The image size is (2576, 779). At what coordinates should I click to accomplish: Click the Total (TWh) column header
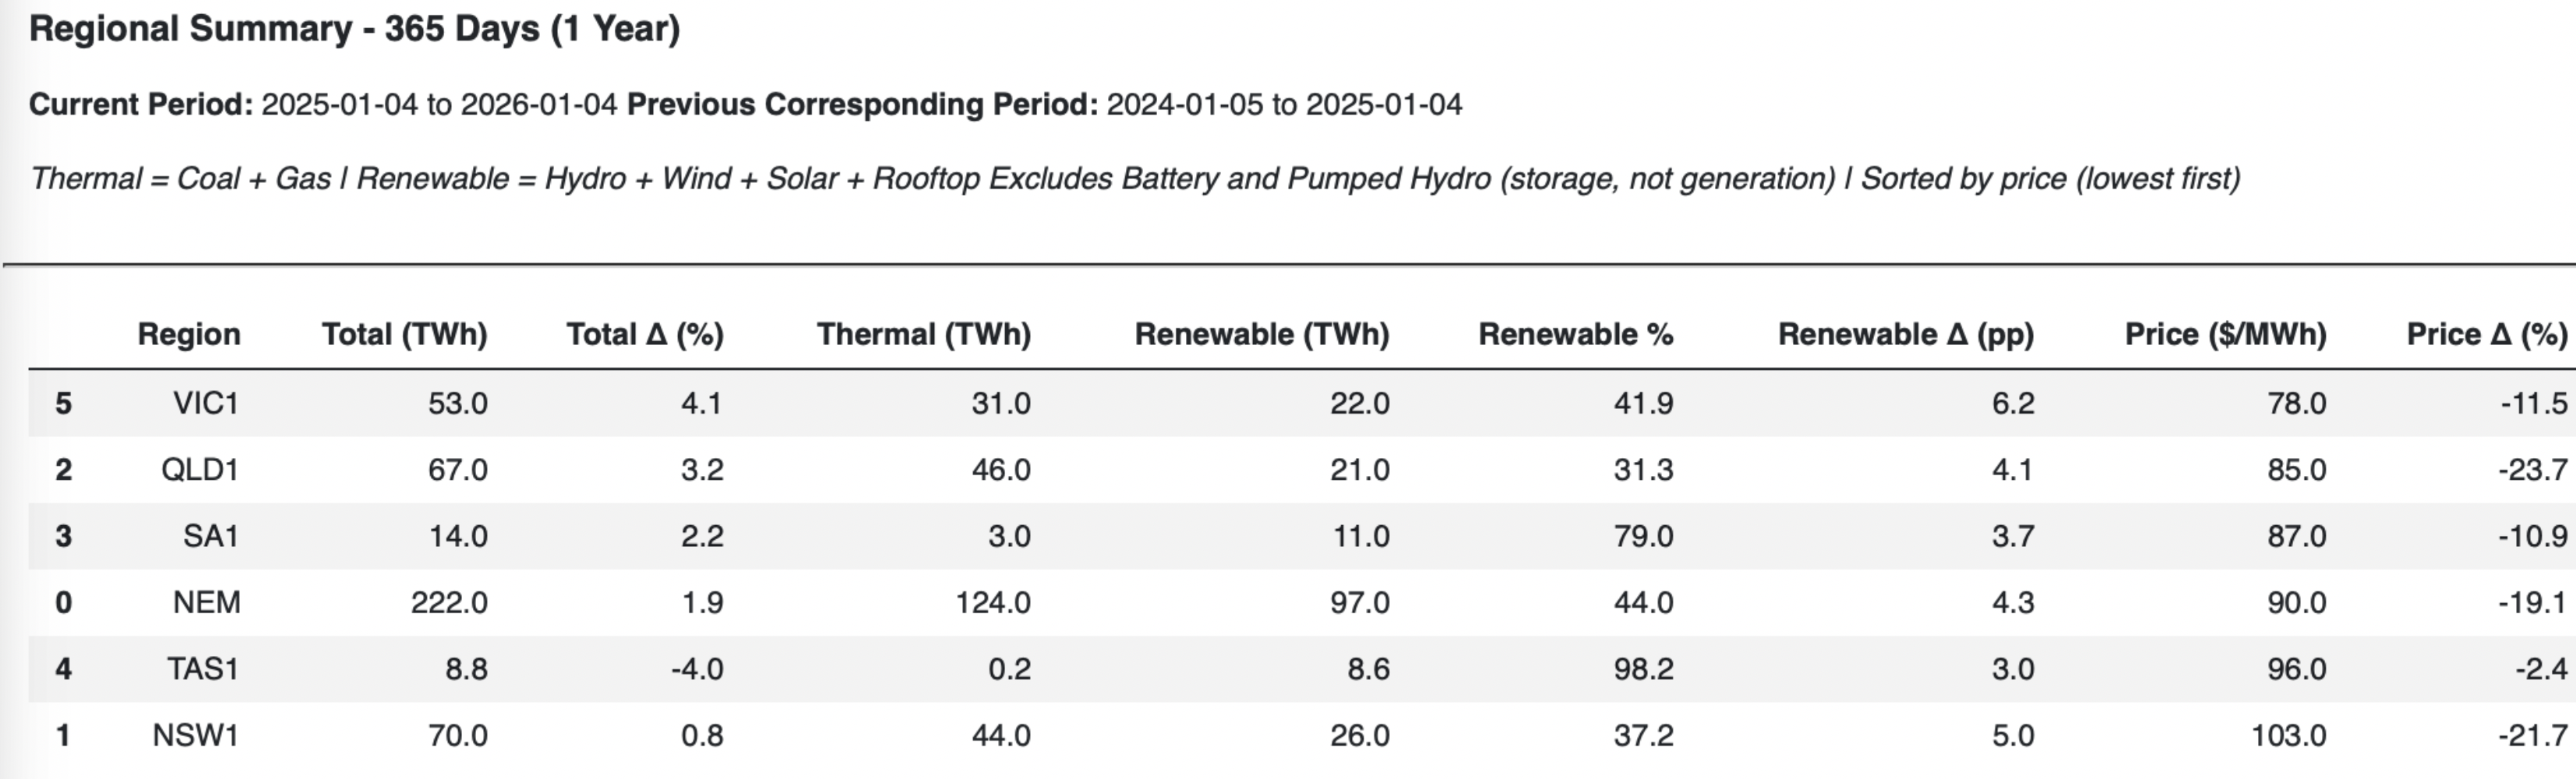pyautogui.click(x=404, y=334)
